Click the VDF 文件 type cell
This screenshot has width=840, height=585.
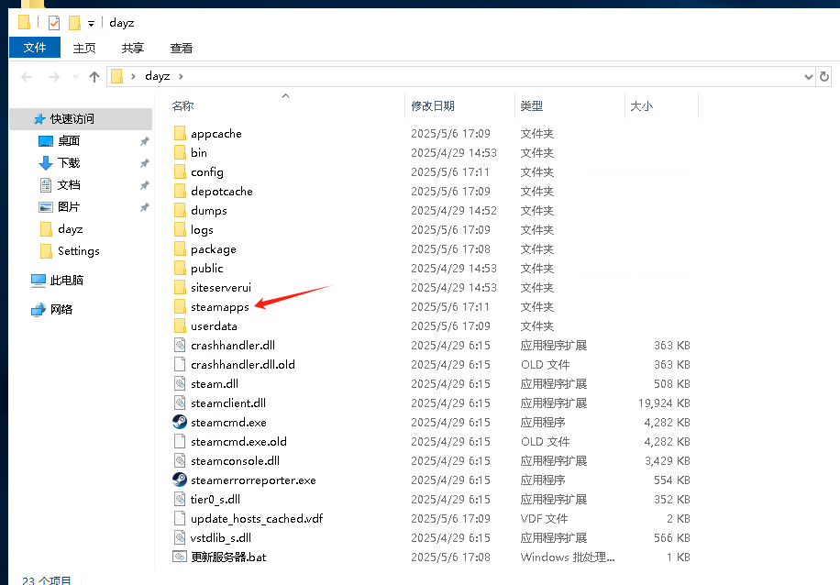click(545, 519)
